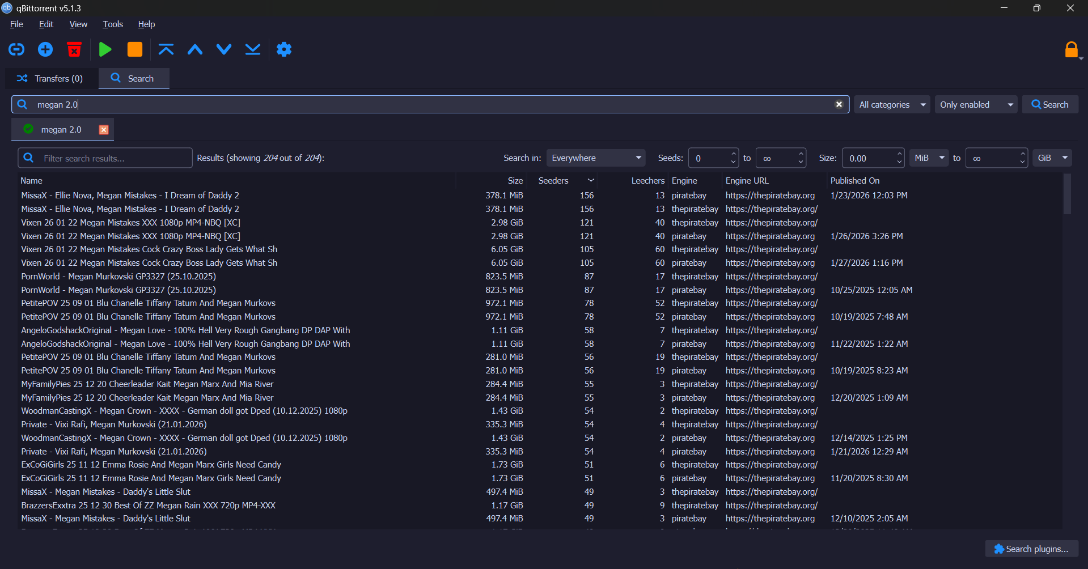Select the row published 11/22/2025 1:22 AM

(x=540, y=343)
